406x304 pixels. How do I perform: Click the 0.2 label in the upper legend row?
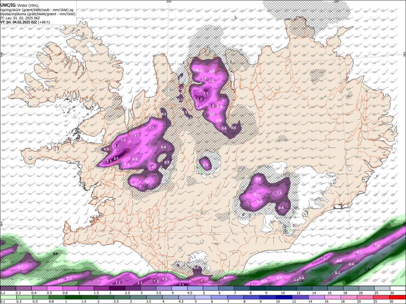click(x=3, y=293)
